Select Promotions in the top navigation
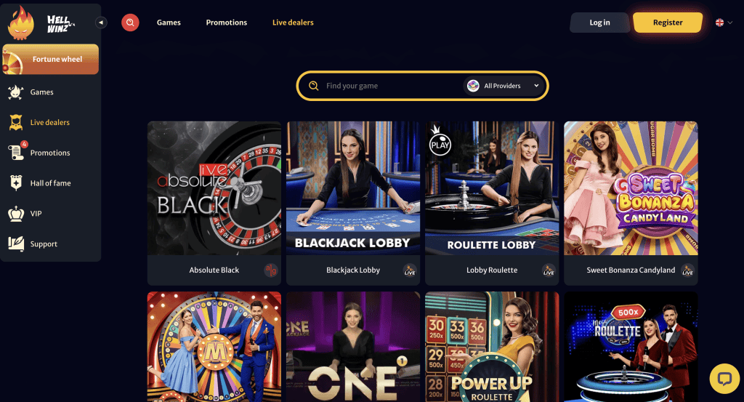The width and height of the screenshot is (744, 402). [x=227, y=23]
